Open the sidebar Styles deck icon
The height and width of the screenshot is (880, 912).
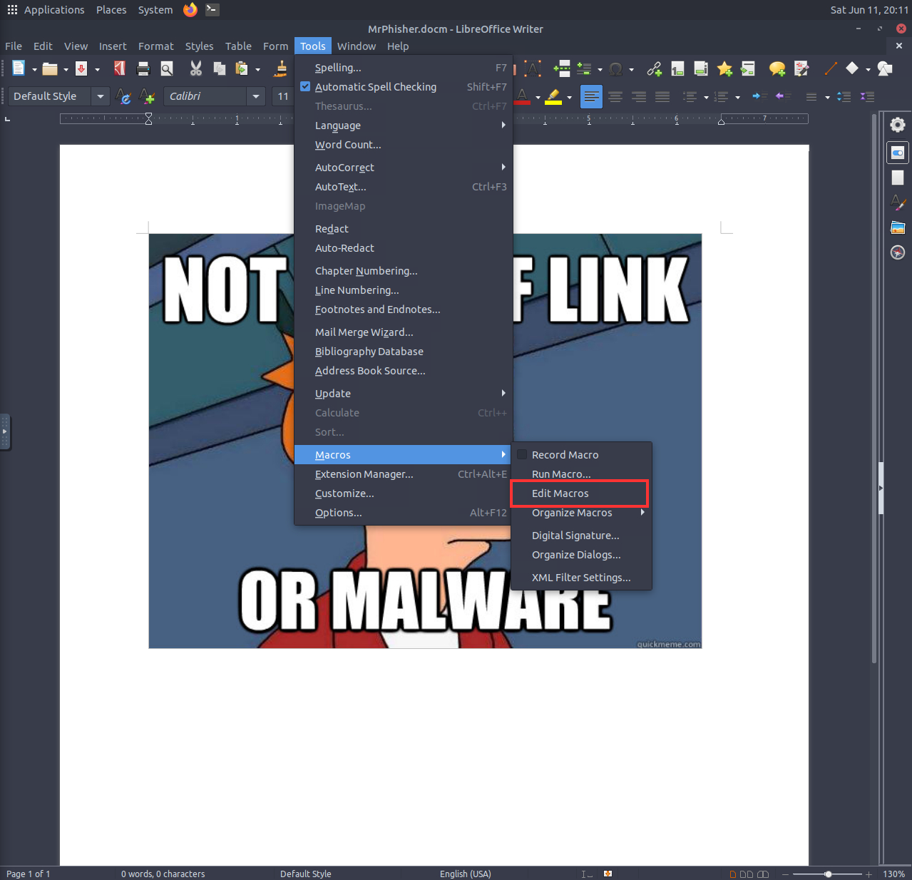coord(898,203)
